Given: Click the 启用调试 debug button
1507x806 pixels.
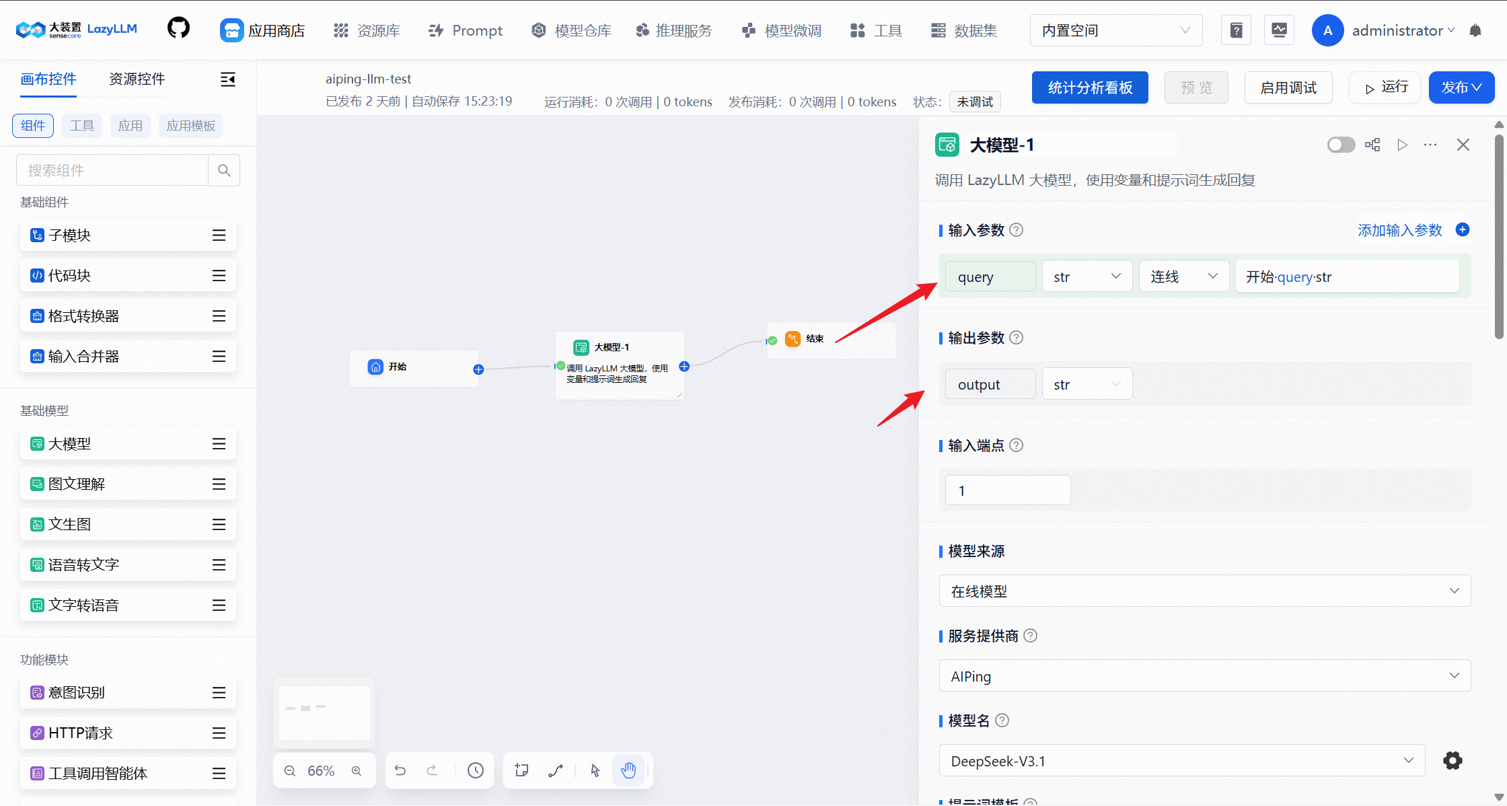Looking at the screenshot, I should click(x=1288, y=87).
